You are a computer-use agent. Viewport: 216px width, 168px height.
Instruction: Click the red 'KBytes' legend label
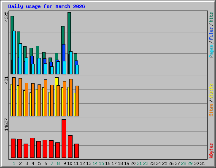211,151
